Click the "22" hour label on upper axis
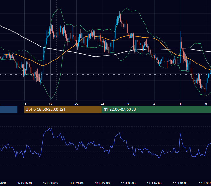This screenshot has width=211, height=186. pyautogui.click(x=102, y=104)
